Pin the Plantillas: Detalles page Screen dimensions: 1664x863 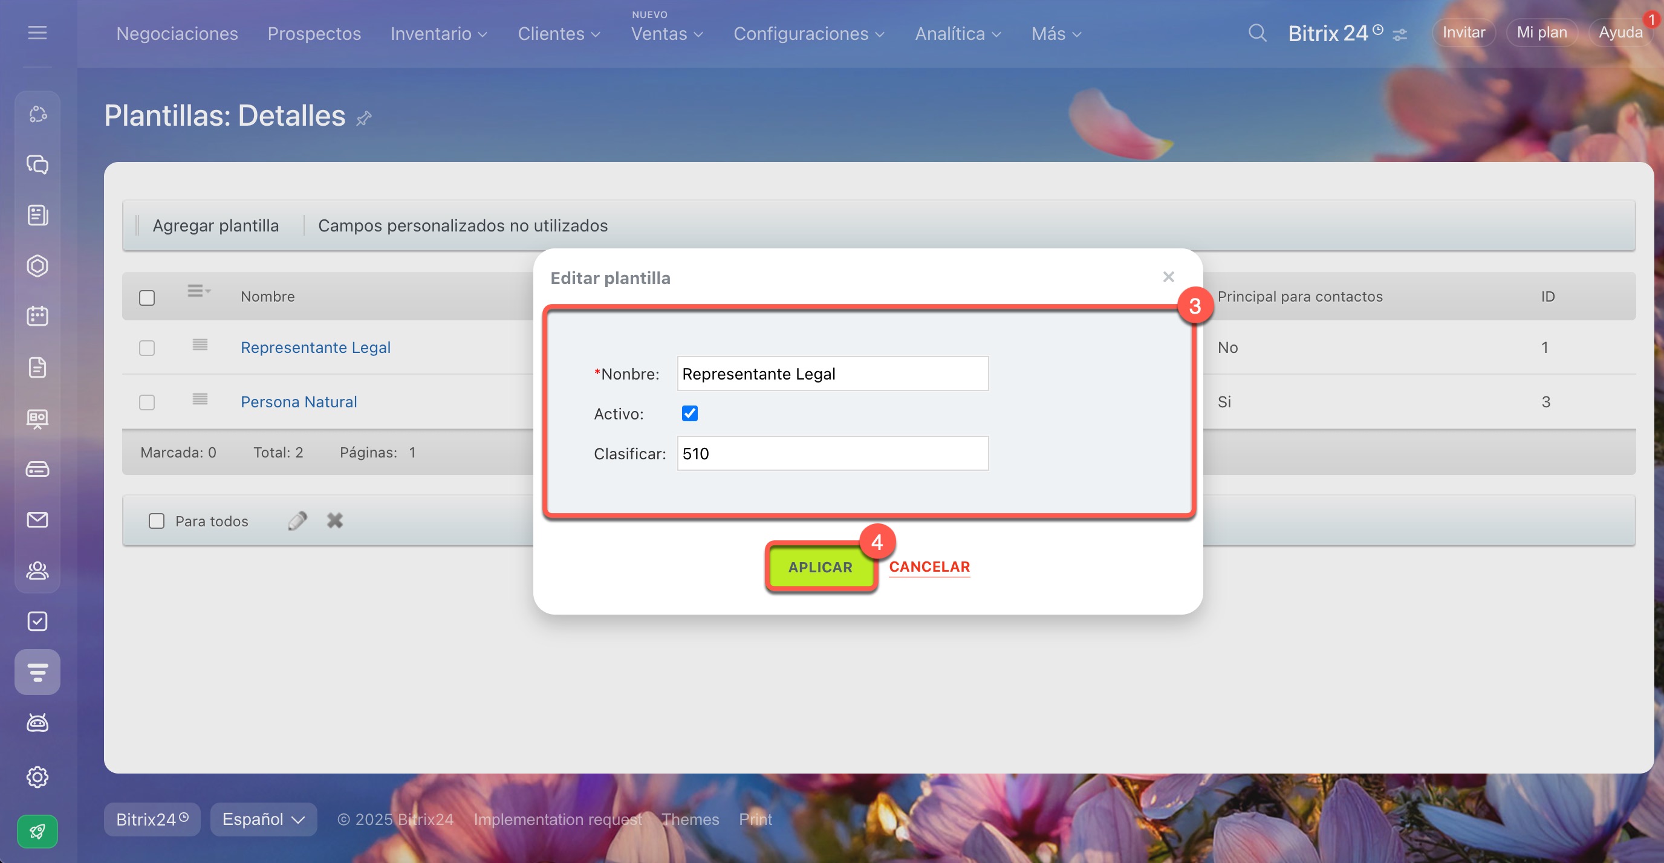click(365, 118)
